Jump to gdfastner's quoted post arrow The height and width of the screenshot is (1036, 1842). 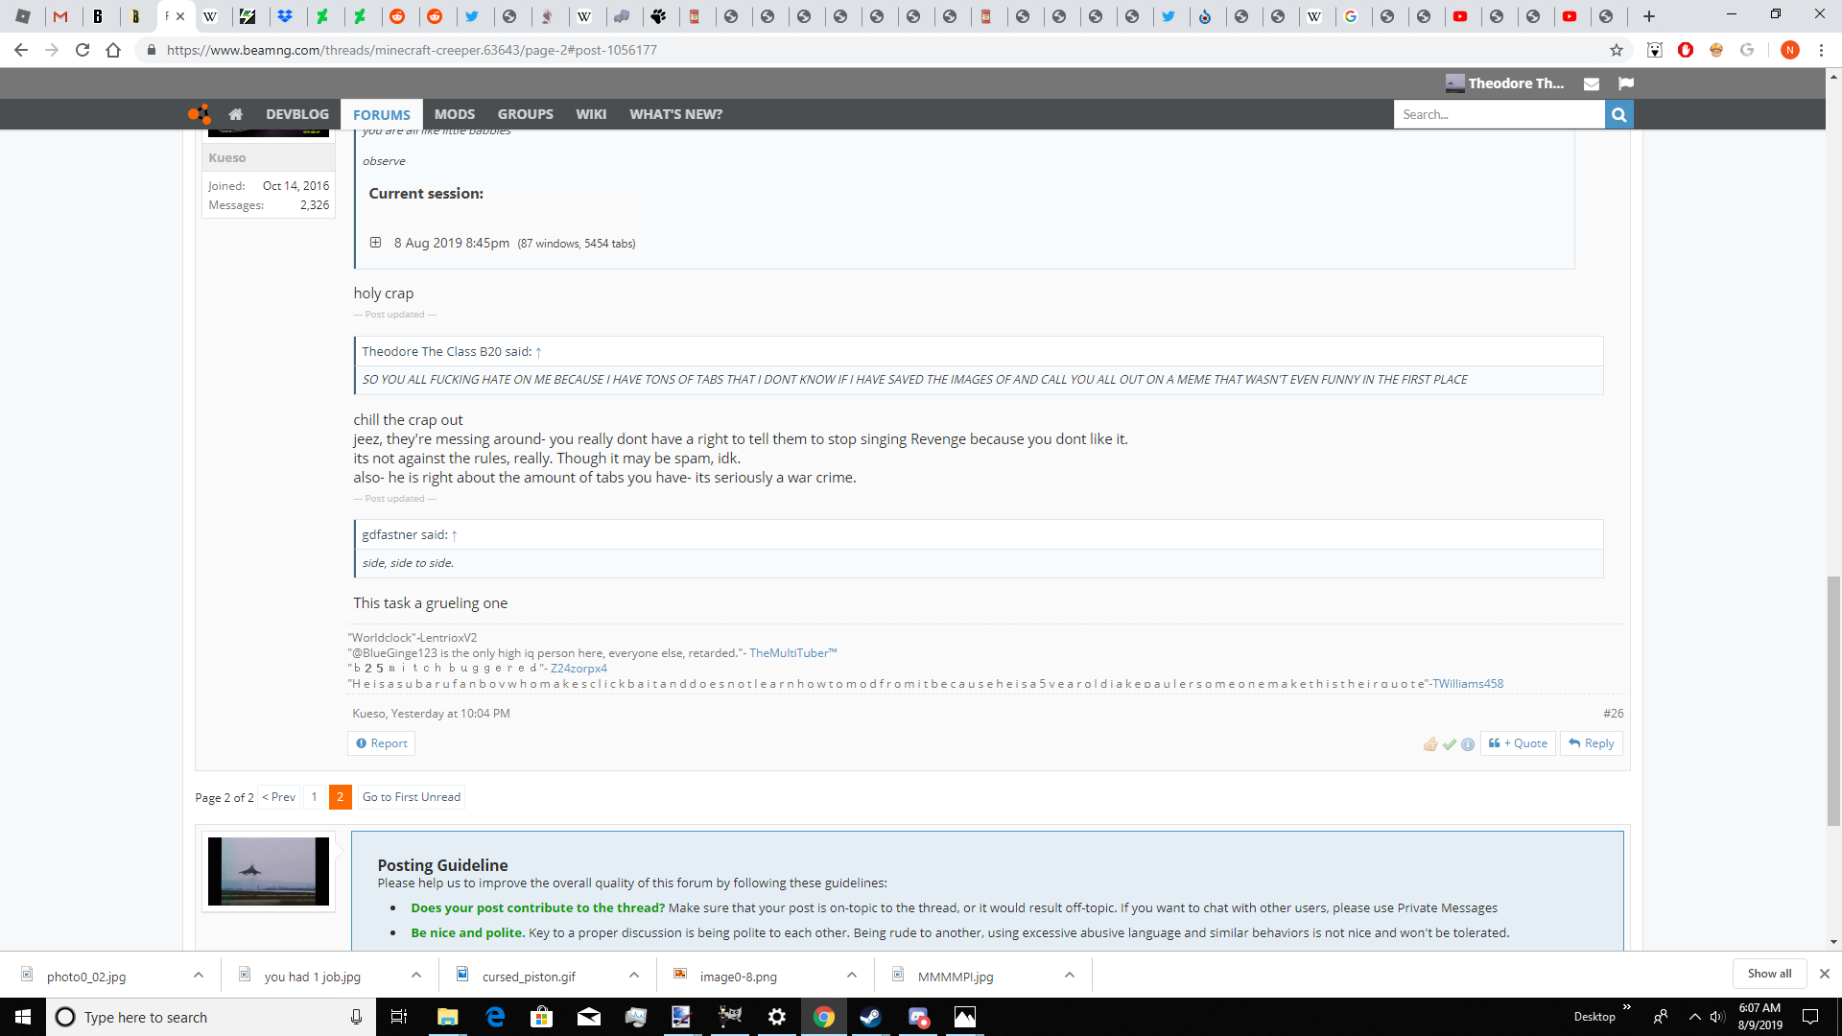[x=455, y=535]
